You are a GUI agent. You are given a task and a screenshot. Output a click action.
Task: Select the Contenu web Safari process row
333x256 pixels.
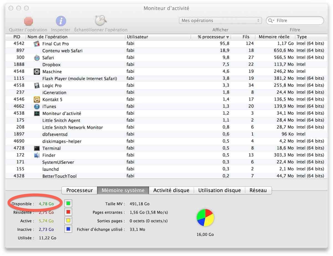point(166,51)
